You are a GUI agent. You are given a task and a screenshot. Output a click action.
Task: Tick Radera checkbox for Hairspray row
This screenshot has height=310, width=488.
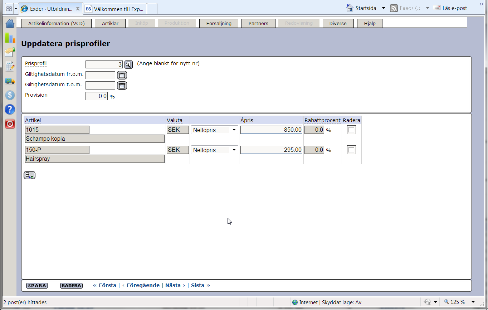352,150
